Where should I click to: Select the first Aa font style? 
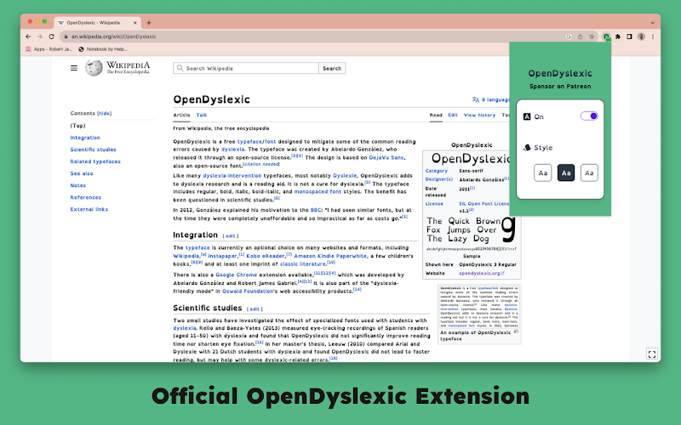(x=542, y=173)
